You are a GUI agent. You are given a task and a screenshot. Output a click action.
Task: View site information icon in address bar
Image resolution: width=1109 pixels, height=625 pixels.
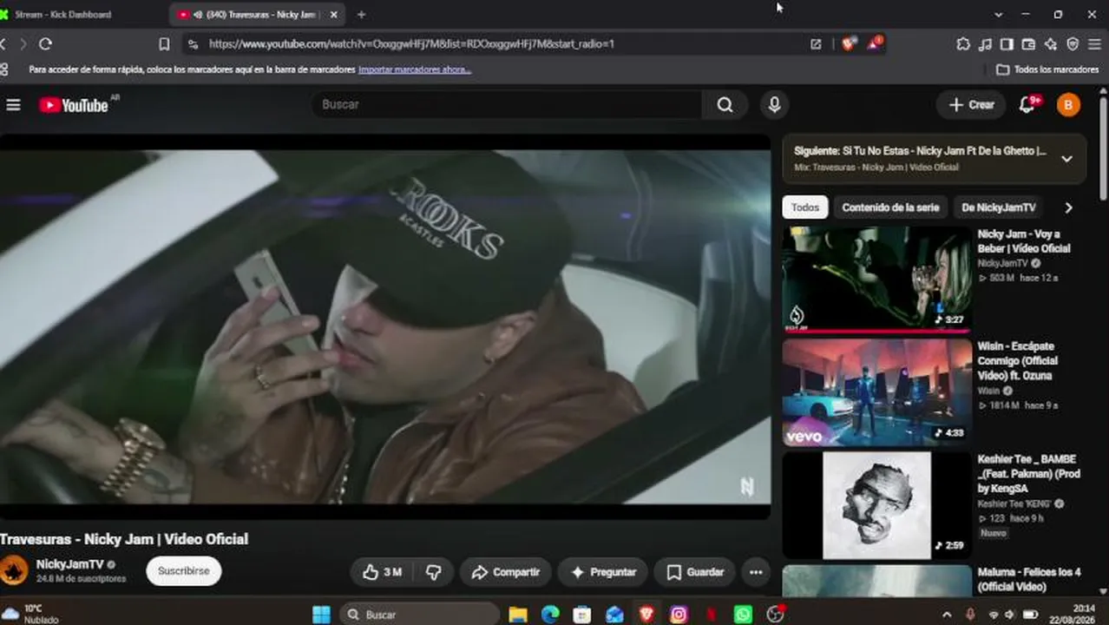point(193,43)
